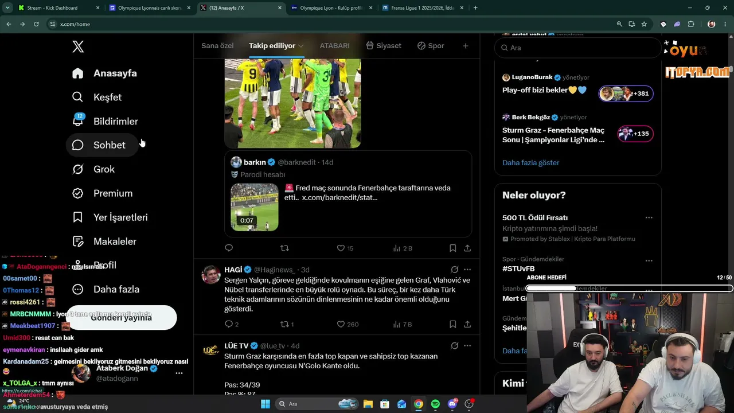Viewport: 734px width, 413px height.
Task: Open the LÜE TV profile avatar
Action: tap(211, 351)
